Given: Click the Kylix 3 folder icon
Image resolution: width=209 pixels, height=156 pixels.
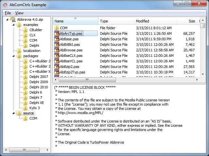Looking at the screenshot, I should tap(25, 108).
